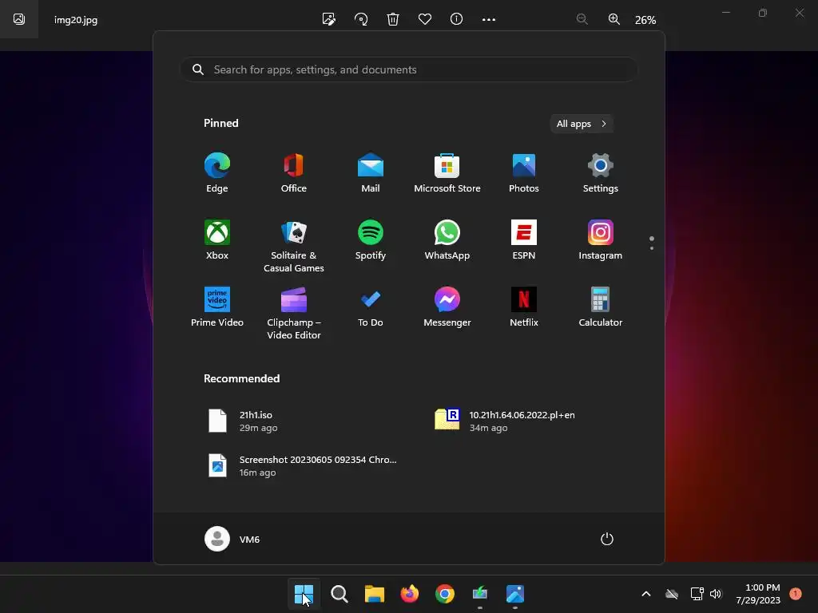Open the WhatsApp pinned app
This screenshot has width=818, height=613.
[x=447, y=240]
